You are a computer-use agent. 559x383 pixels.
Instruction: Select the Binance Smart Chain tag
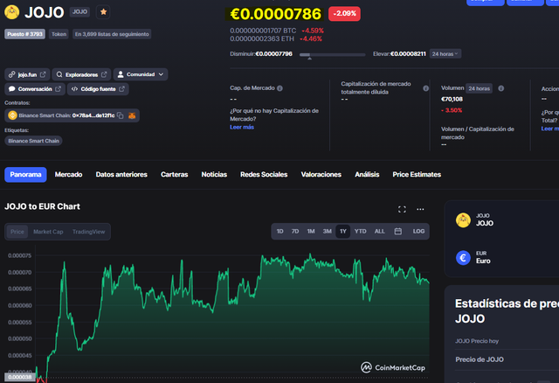coord(33,141)
